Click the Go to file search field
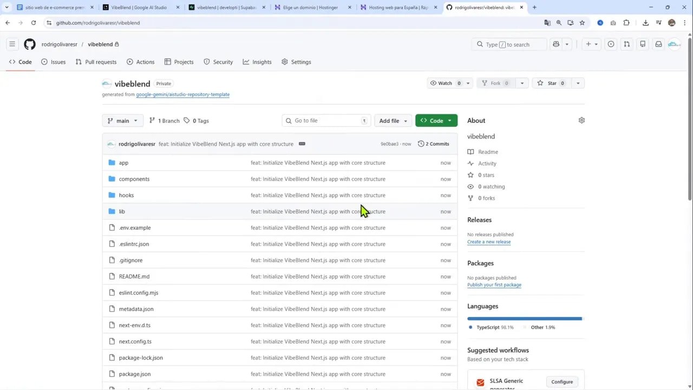693x390 pixels. click(325, 120)
